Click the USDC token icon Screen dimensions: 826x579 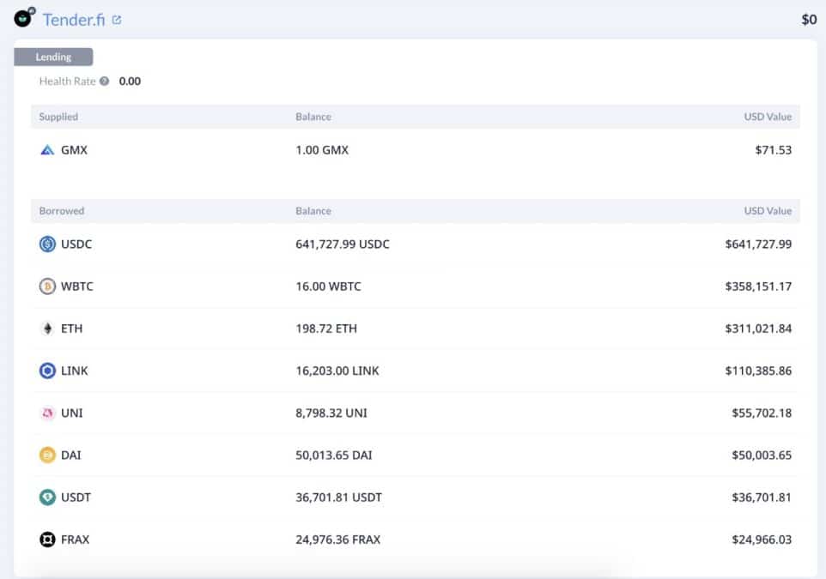pos(47,244)
